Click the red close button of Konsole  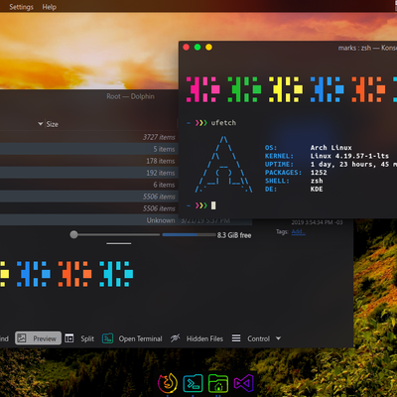[x=186, y=48]
